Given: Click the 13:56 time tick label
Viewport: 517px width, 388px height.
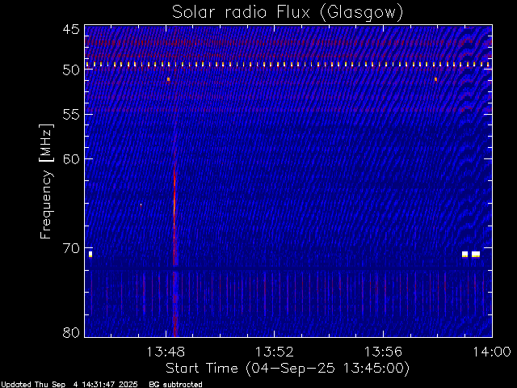Looking at the screenshot, I should [383, 352].
